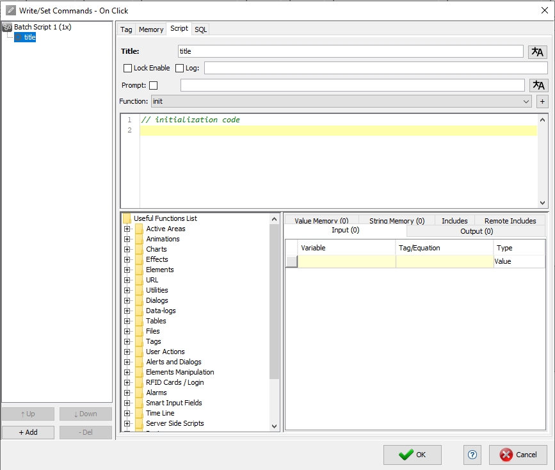This screenshot has width=555, height=470.
Task: Click in the Prompt text field
Action: coord(353,85)
